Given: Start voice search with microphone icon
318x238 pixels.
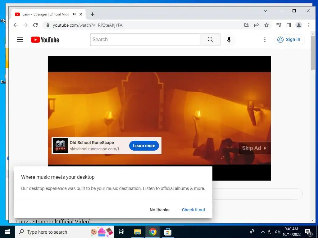Looking at the screenshot, I should [229, 40].
